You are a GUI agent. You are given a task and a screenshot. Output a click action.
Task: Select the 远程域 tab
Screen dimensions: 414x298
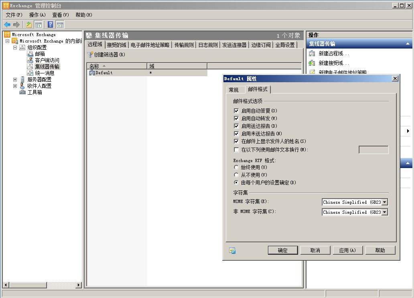point(95,45)
